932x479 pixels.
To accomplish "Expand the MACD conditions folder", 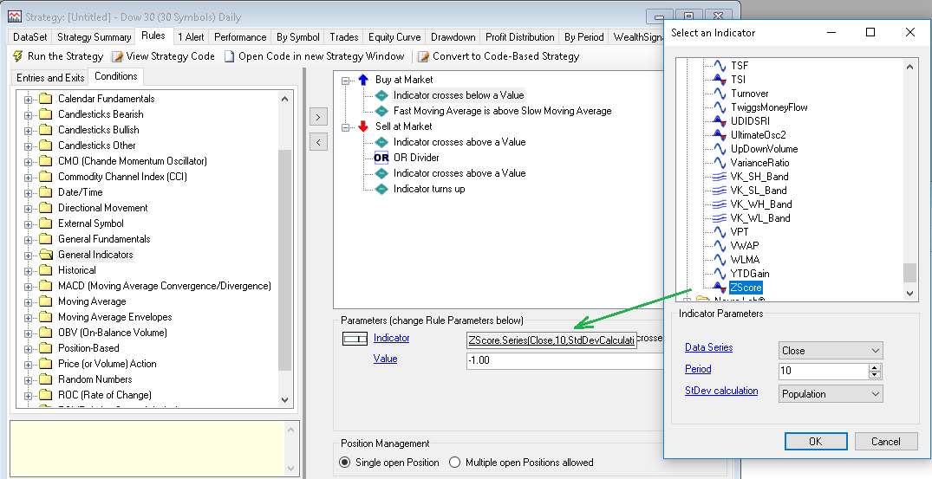I will [x=29, y=286].
